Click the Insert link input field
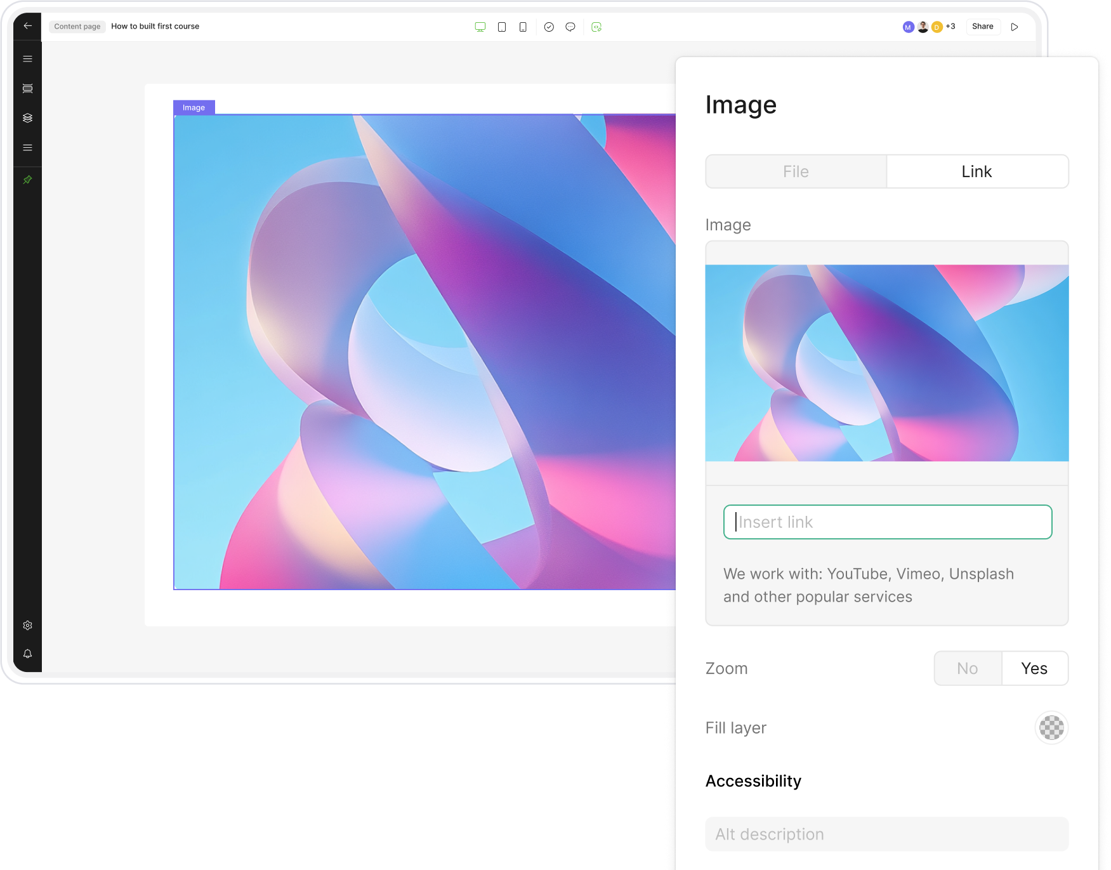This screenshot has width=1111, height=870. [887, 522]
